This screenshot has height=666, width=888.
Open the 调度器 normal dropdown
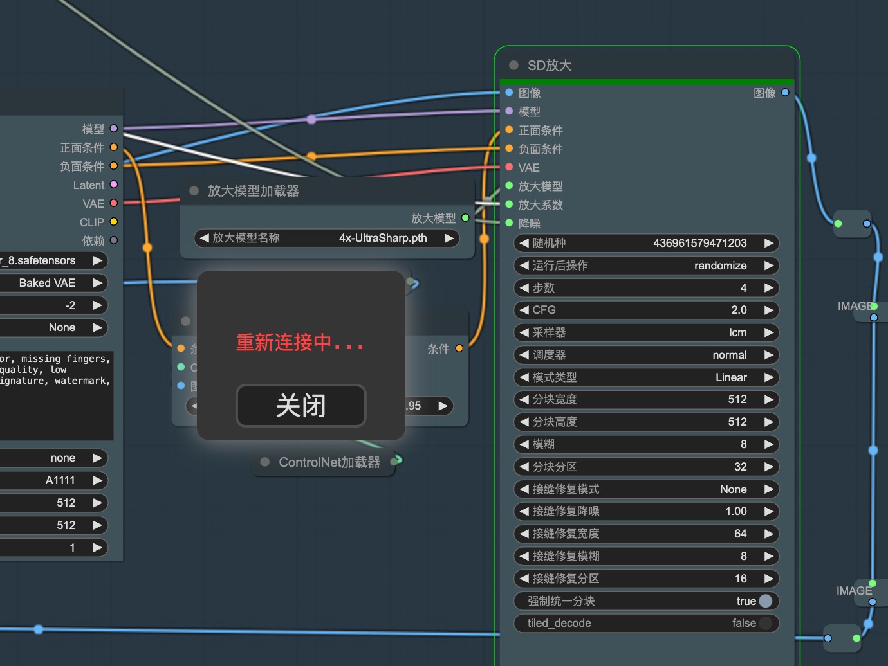[x=646, y=355]
